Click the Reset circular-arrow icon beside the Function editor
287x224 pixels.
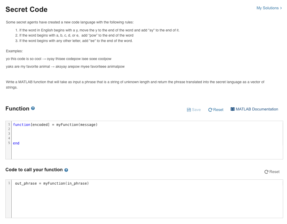[x=210, y=110]
